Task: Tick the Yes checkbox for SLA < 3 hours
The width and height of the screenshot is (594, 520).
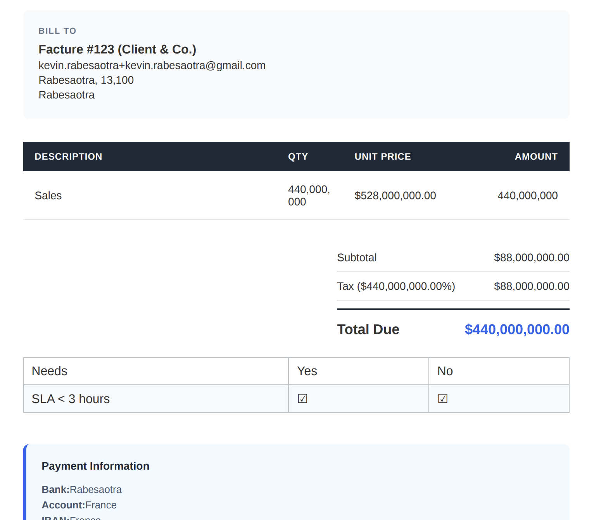Action: tap(302, 399)
